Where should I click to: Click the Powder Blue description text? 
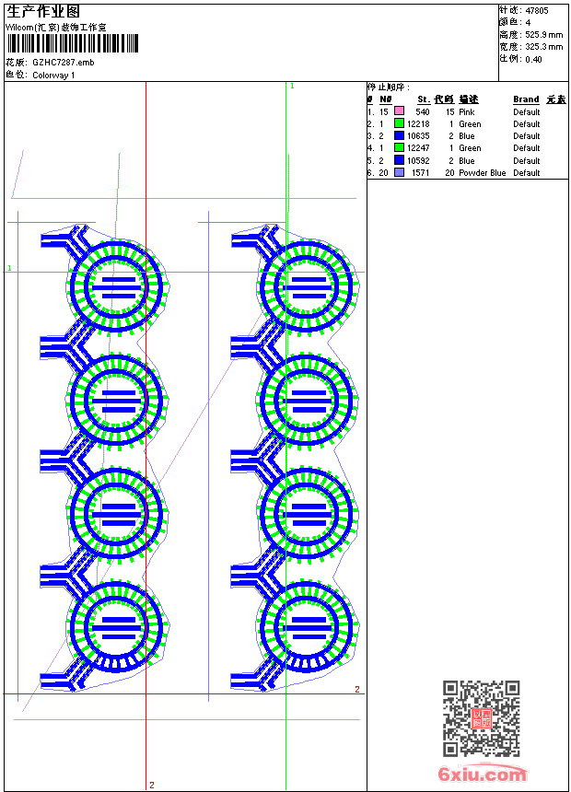482,173
